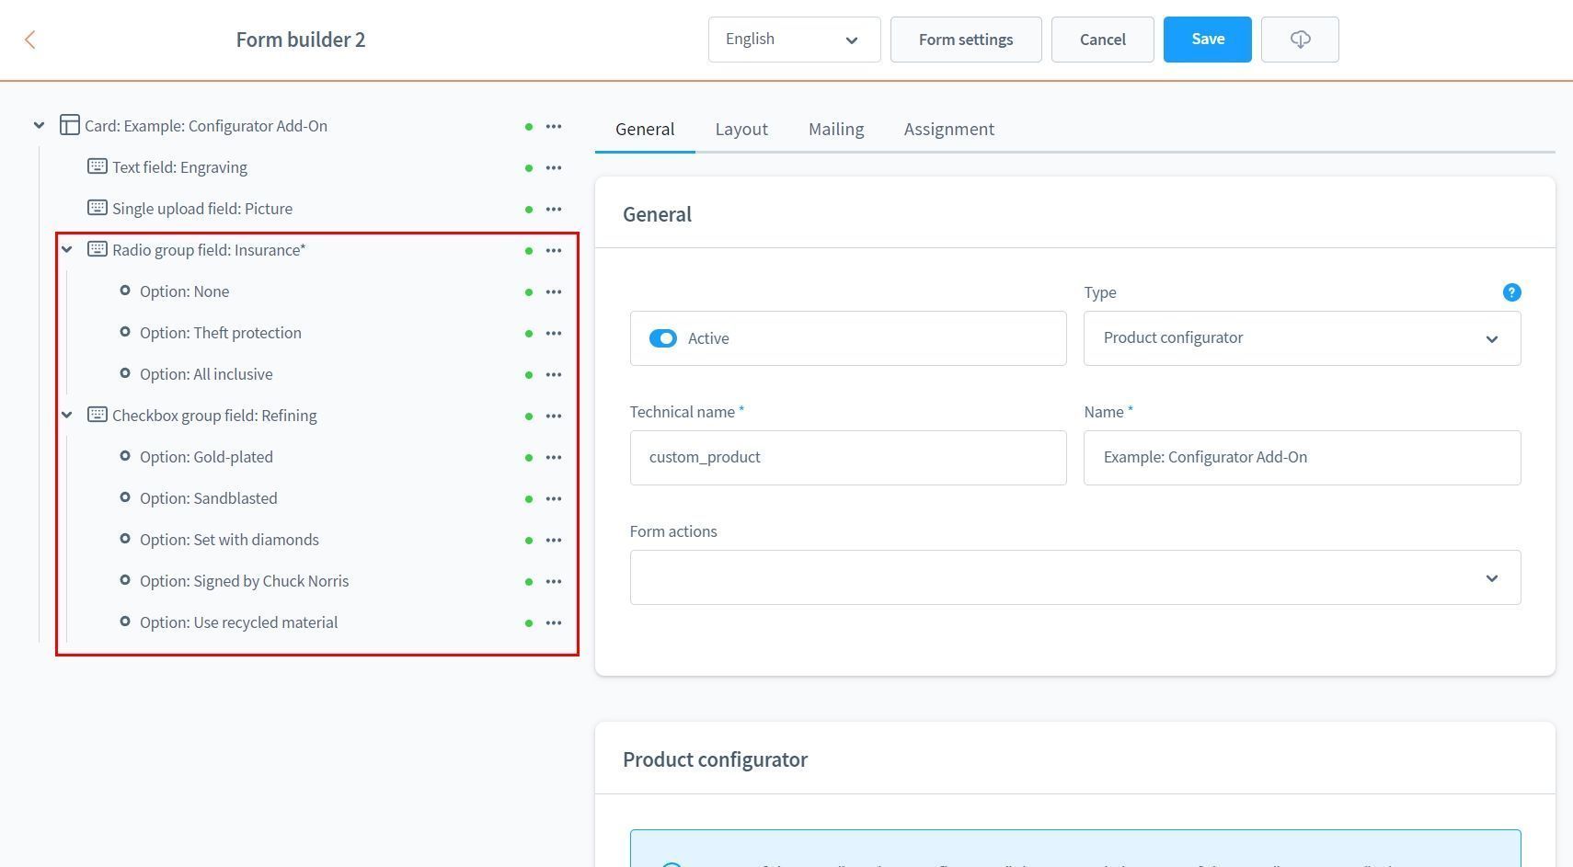Image resolution: width=1573 pixels, height=867 pixels.
Task: Toggle the Active switch off
Action: (x=662, y=338)
